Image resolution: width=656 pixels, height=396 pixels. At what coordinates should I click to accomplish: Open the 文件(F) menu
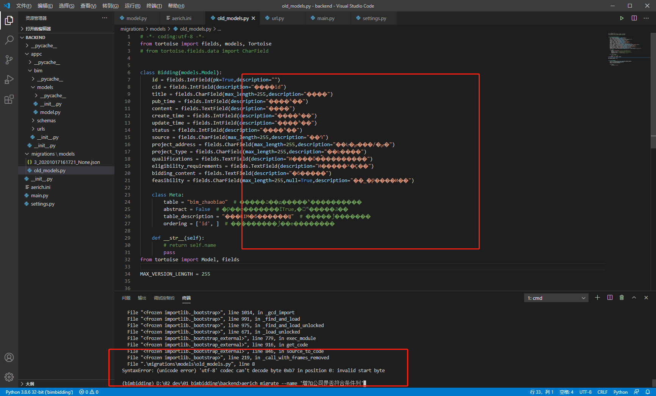[24, 6]
